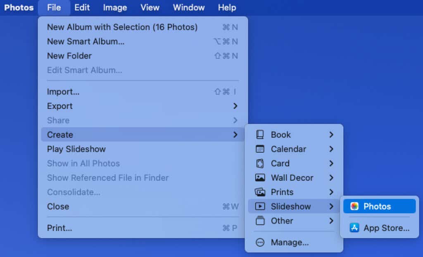Click the Prints stacked photos icon
This screenshot has height=257, width=423.
pyautogui.click(x=260, y=192)
